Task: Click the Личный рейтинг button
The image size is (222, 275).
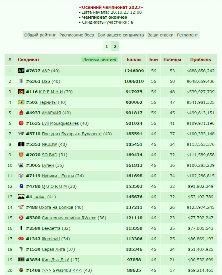Action: [x=100, y=59]
